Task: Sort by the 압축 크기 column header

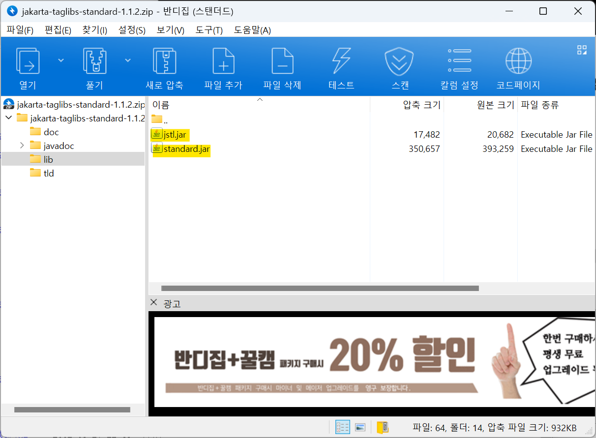Action: click(407, 105)
